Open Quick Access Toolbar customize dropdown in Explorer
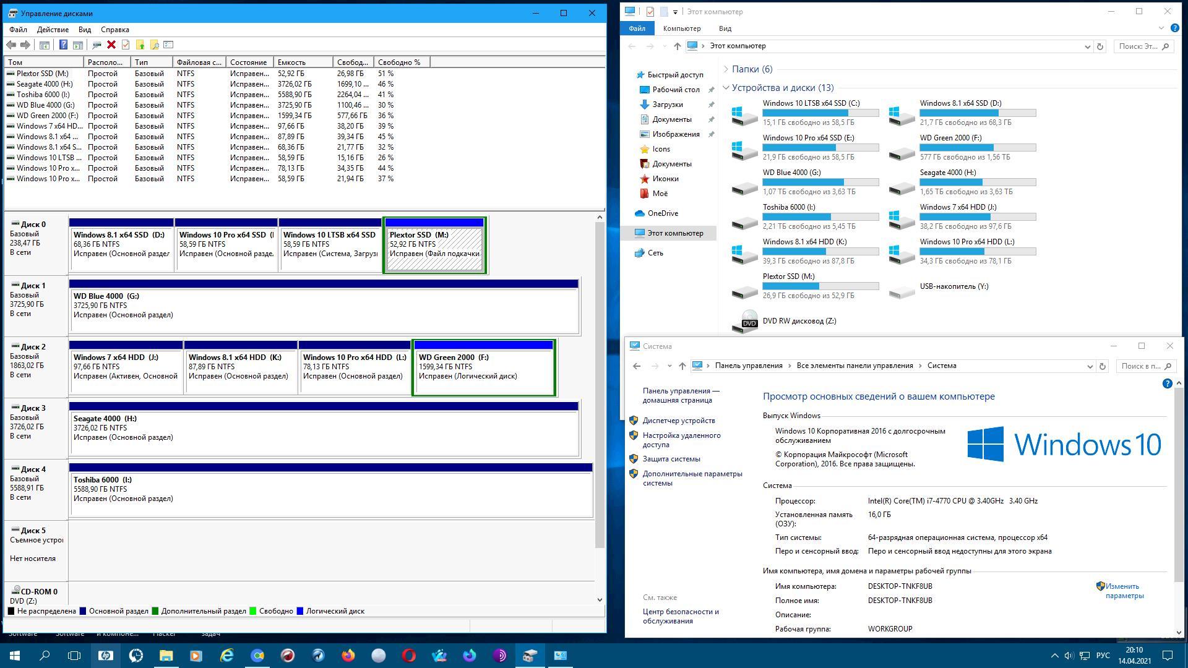Screen dimensions: 1188x668 coord(675,11)
